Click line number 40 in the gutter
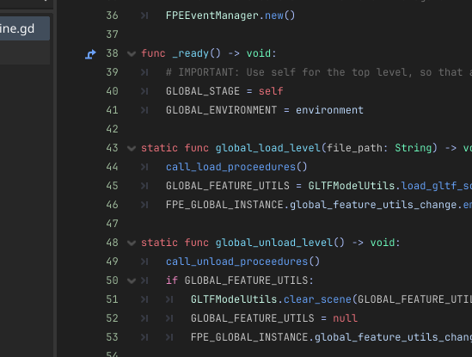This screenshot has width=472, height=357. 112,91
